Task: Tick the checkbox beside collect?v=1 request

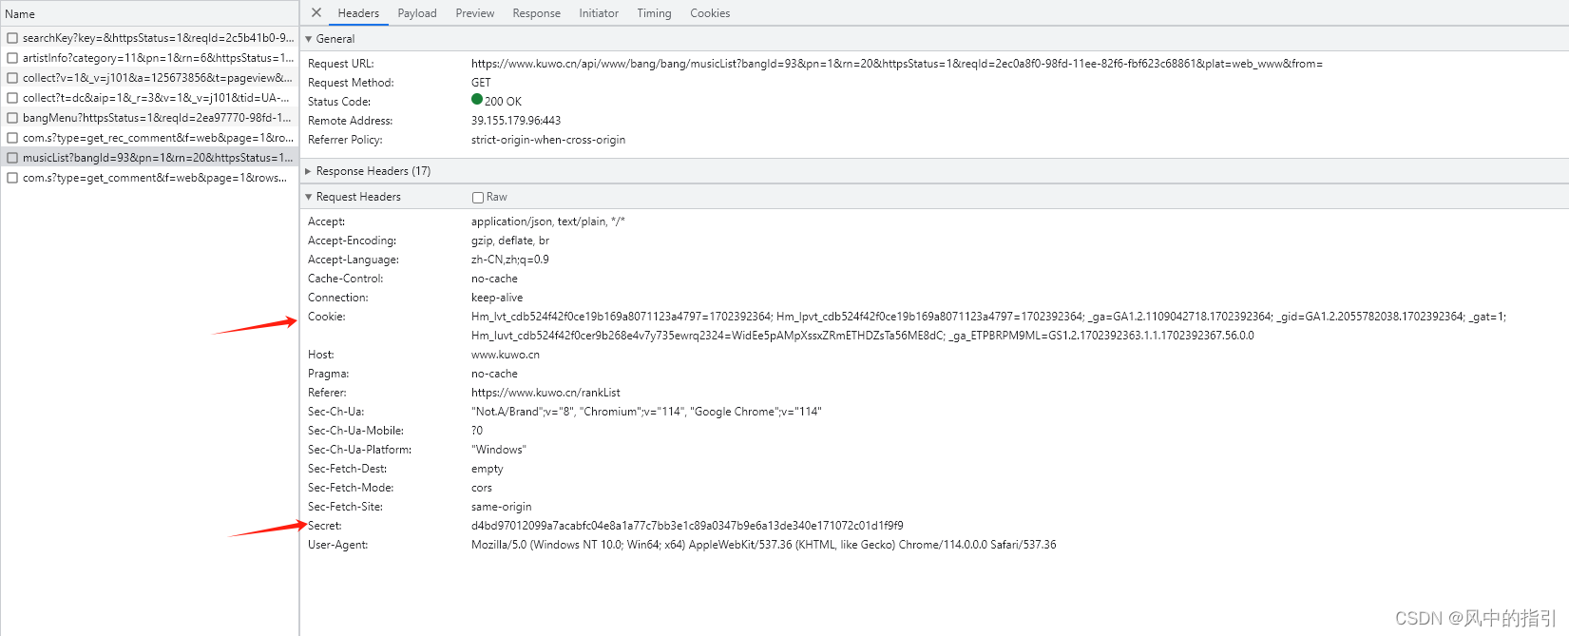Action: [12, 78]
